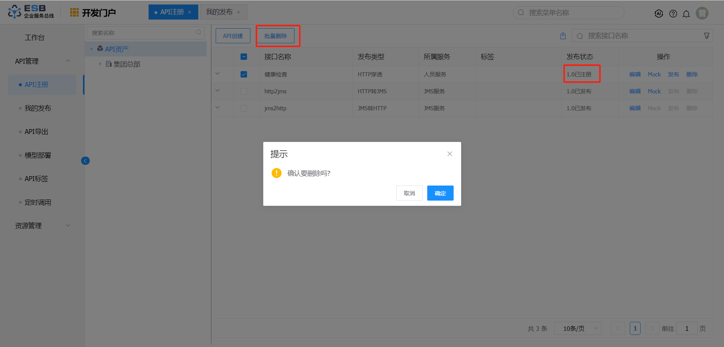Check the http2jms row checkbox
Screen dimensions: 724x347
[x=244, y=91]
